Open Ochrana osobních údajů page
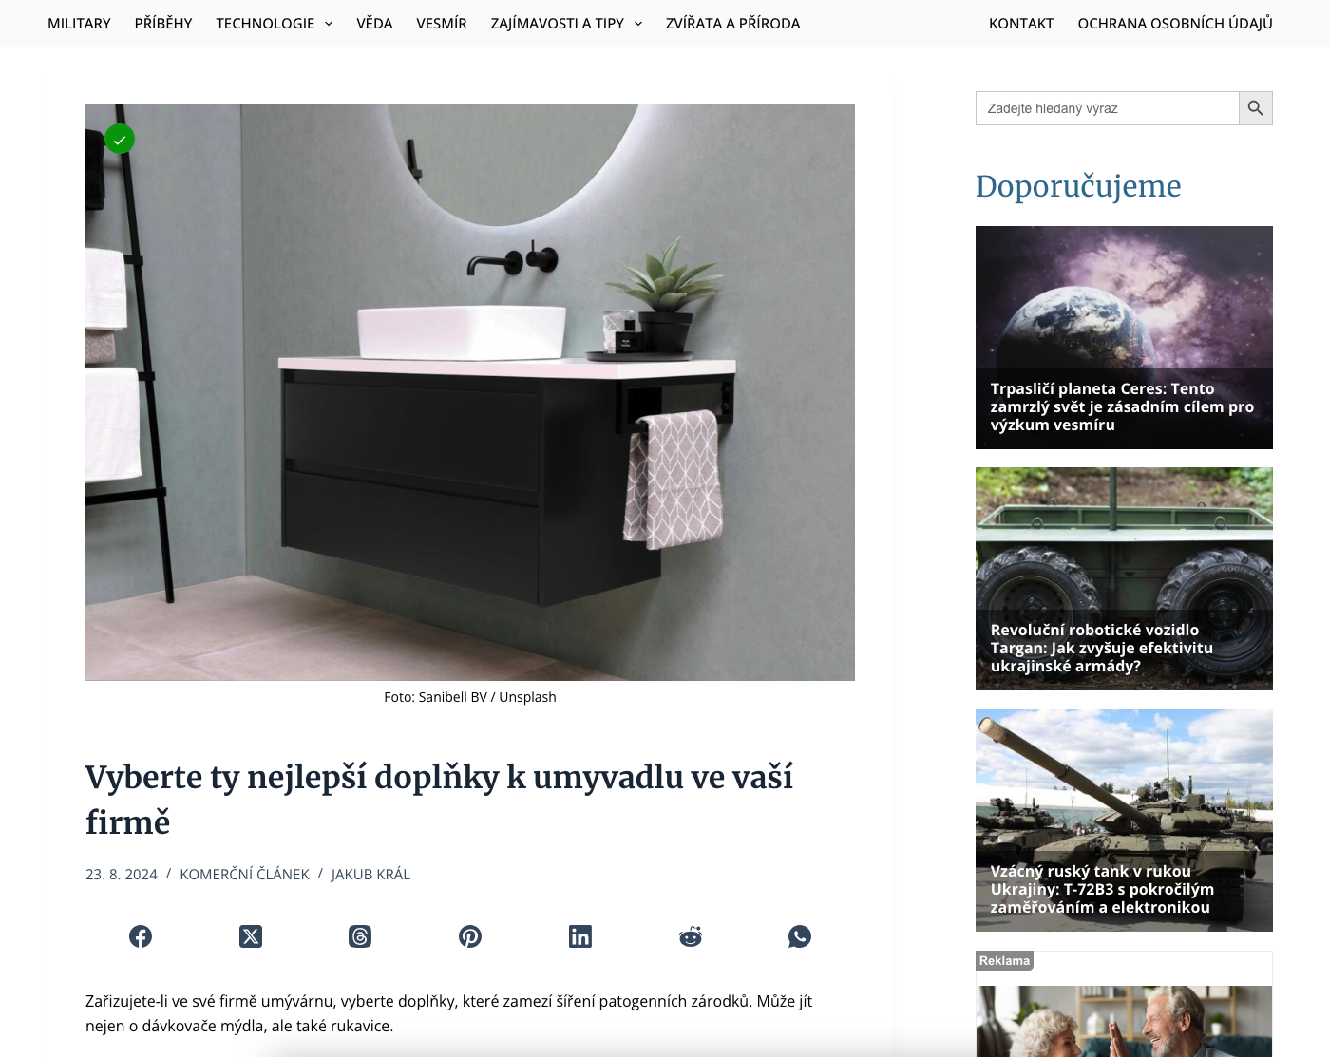The image size is (1329, 1057). coord(1175,23)
